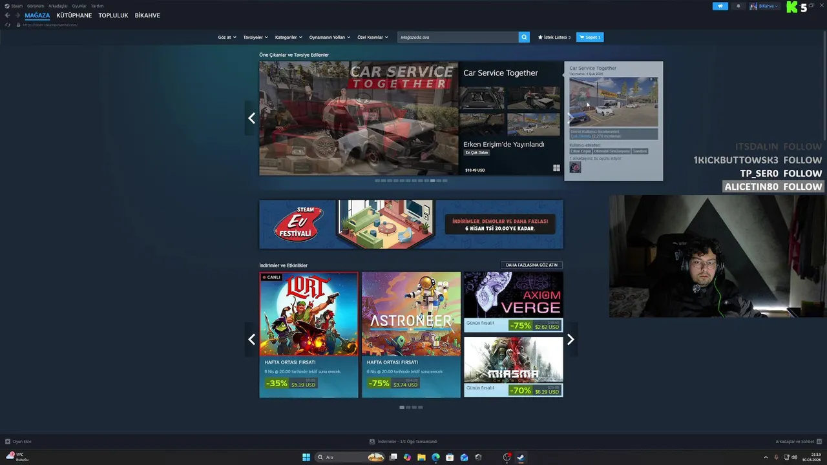Click the Windows platform icon on Car Service Together

point(556,168)
